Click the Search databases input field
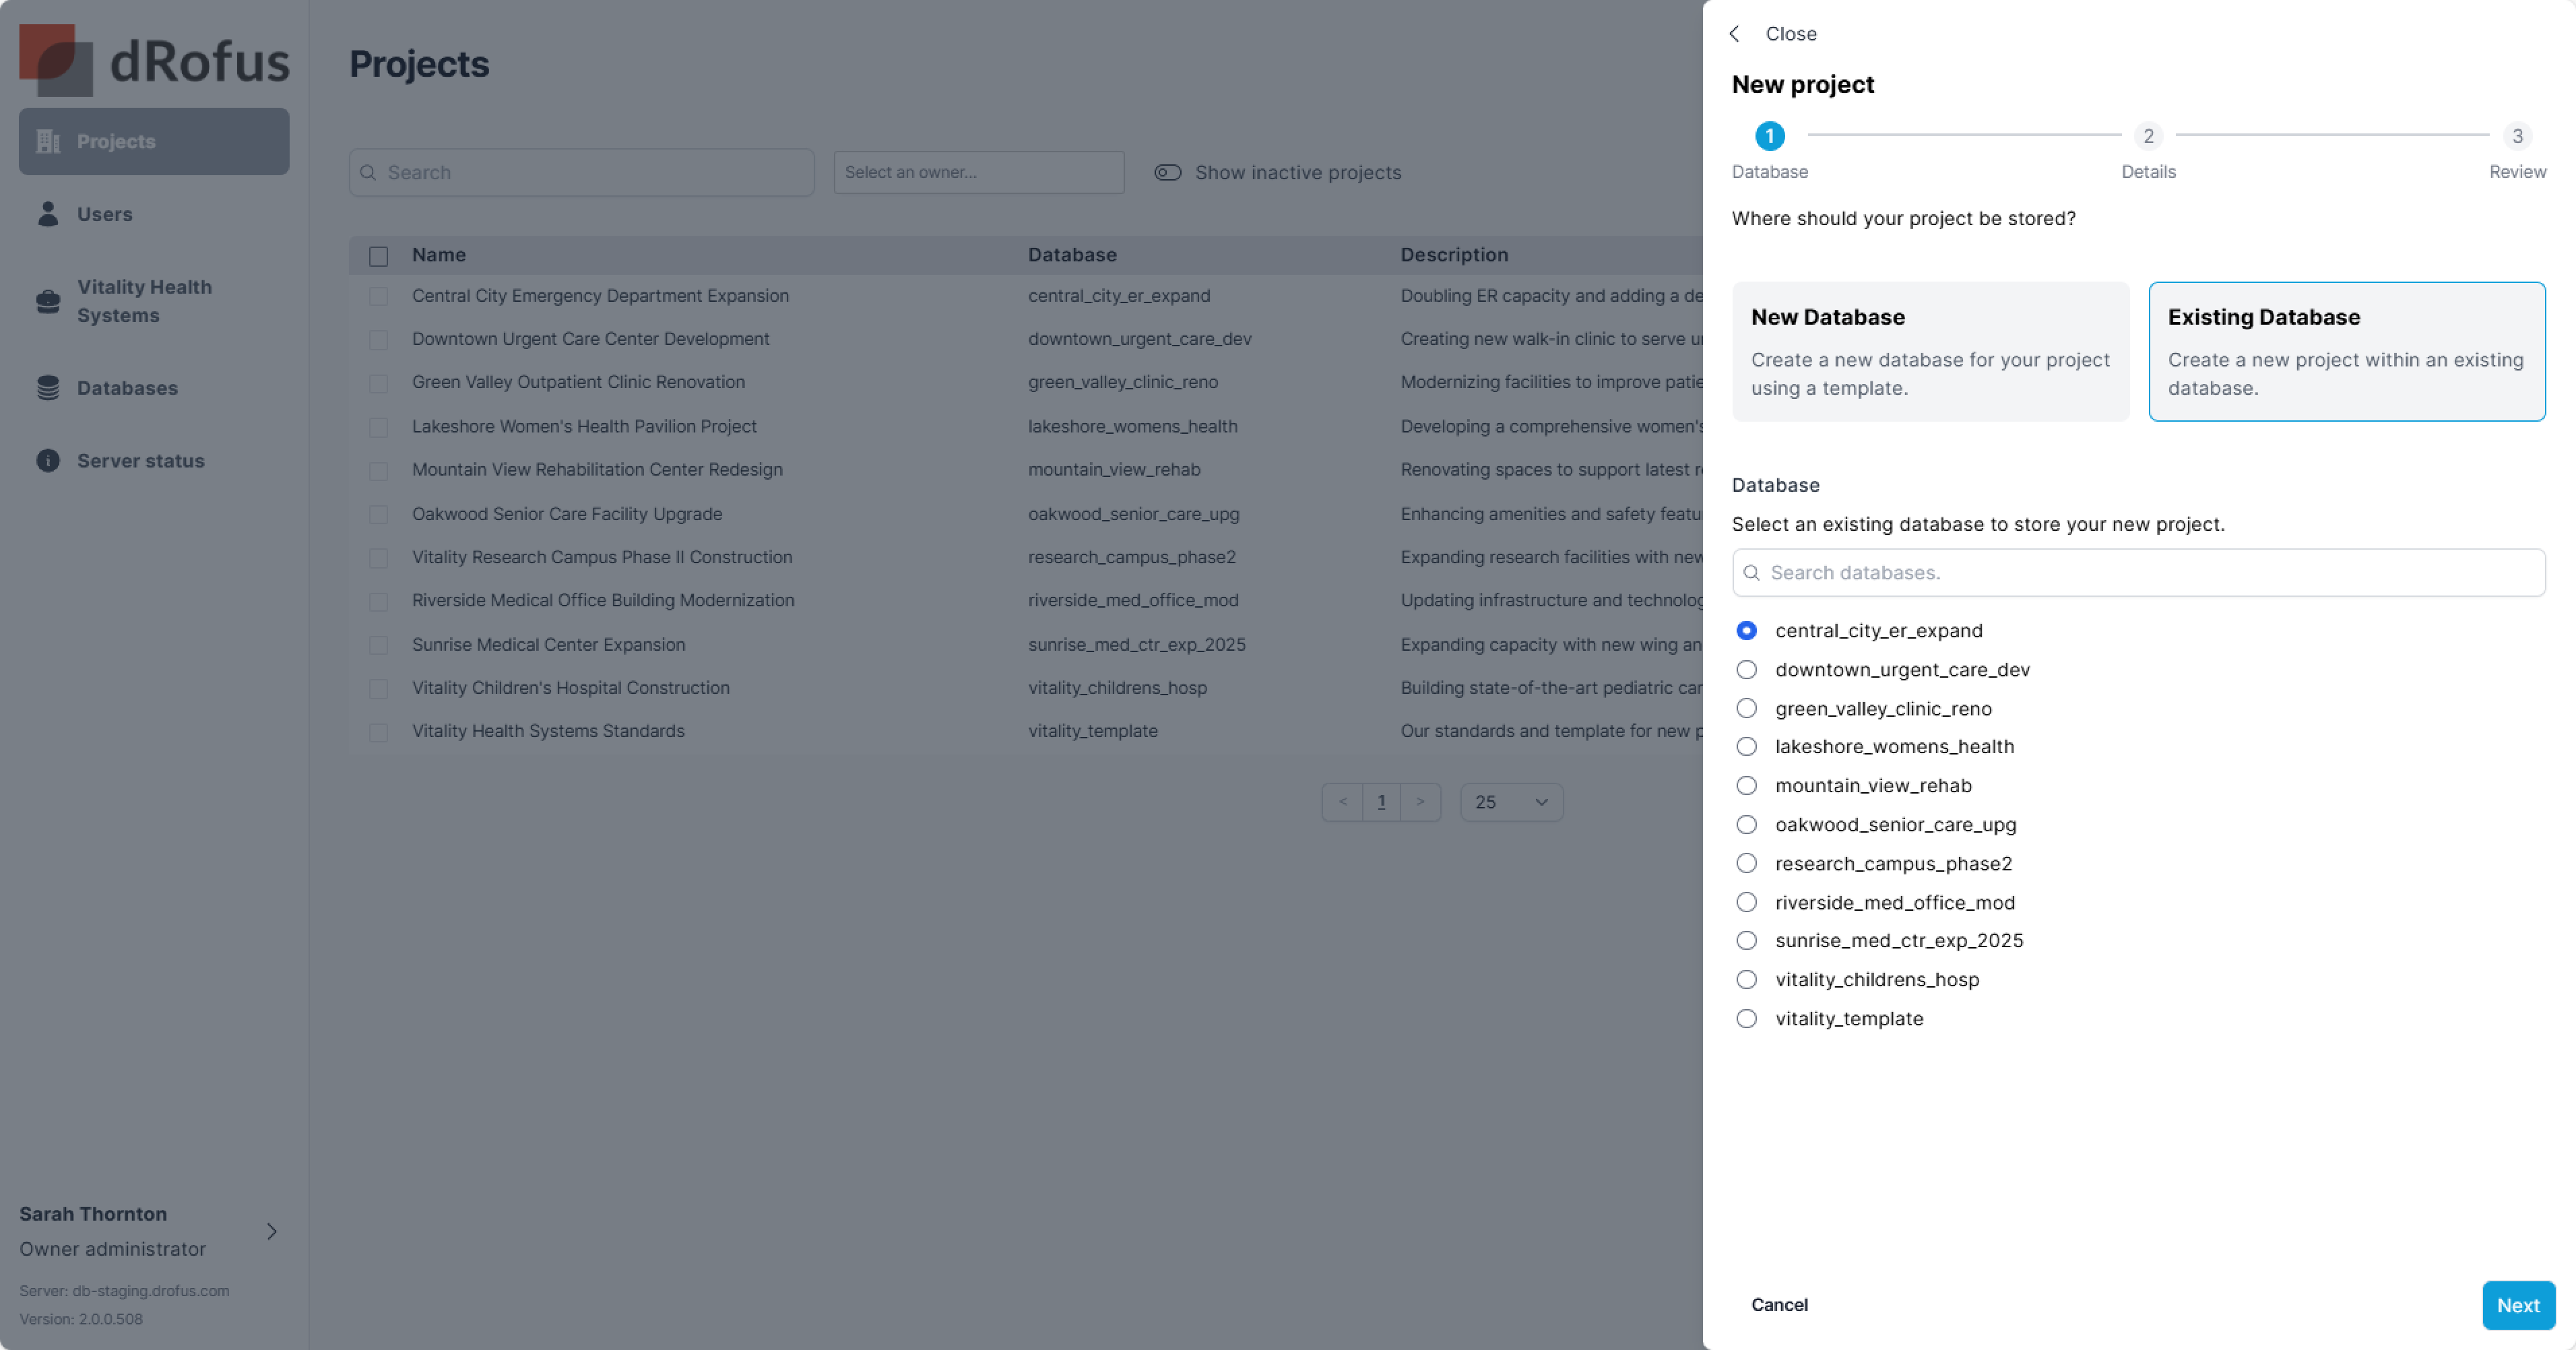 click(x=2139, y=573)
